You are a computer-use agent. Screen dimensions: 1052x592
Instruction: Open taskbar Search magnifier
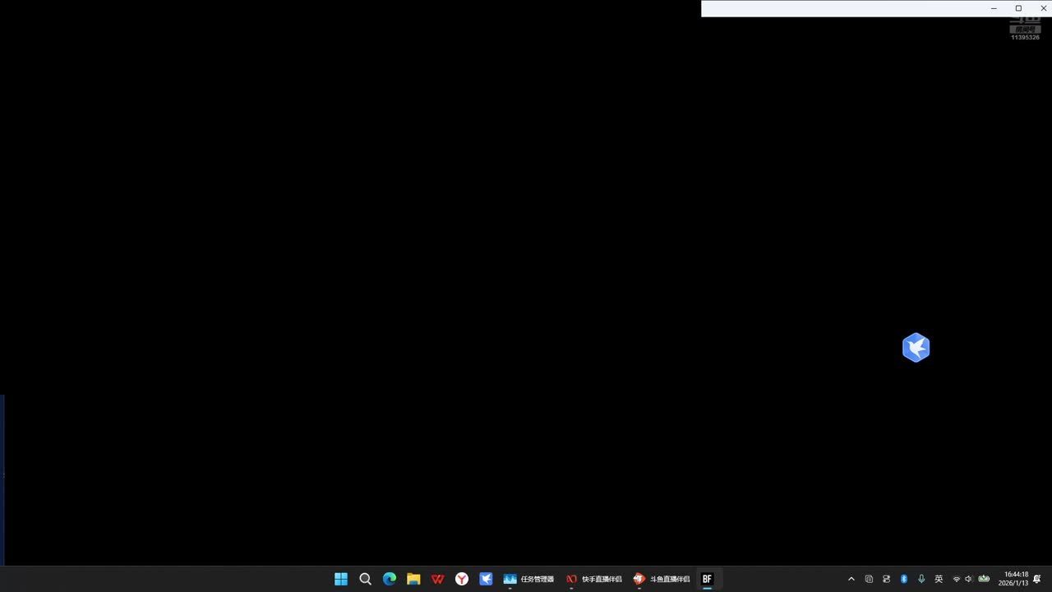pyautogui.click(x=366, y=579)
